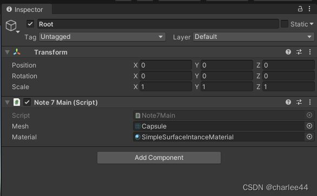Click the Position X input field
Viewport: 317px width, 196px height.
coord(166,65)
